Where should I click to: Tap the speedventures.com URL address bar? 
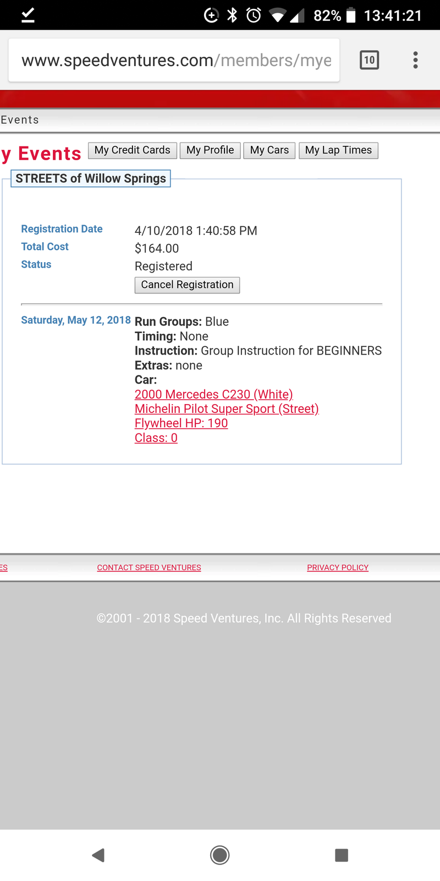tap(176, 60)
